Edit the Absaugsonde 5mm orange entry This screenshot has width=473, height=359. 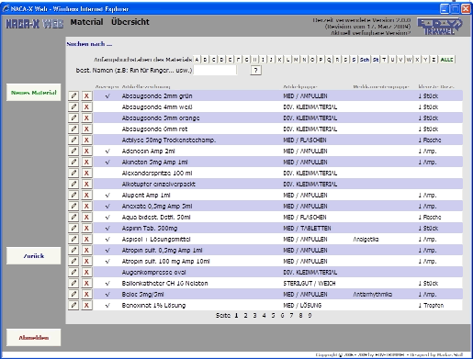73,118
